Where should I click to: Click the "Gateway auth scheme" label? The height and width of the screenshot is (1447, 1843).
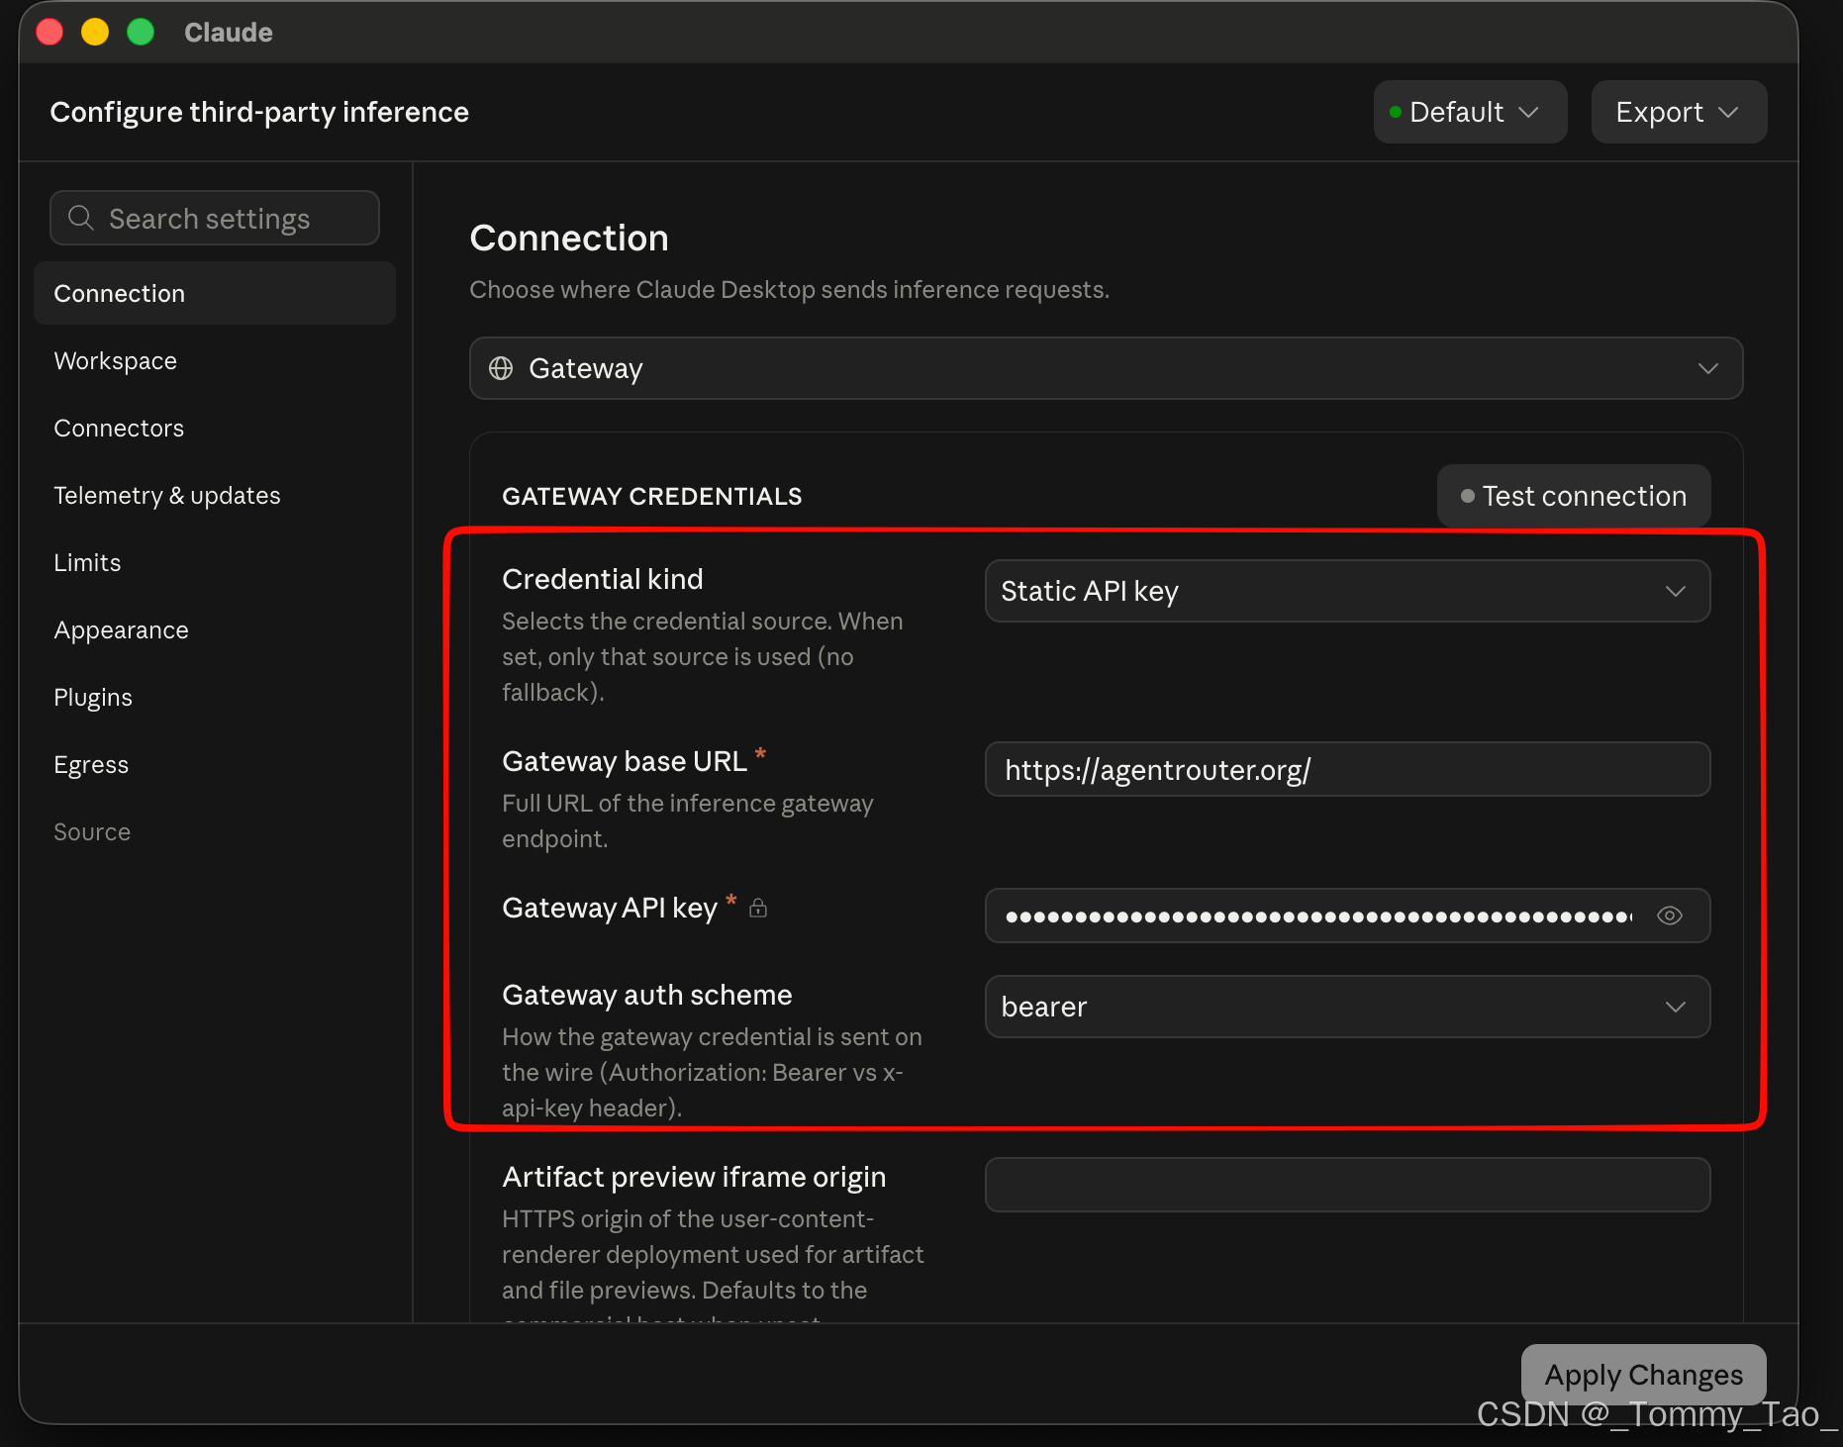[x=647, y=995]
